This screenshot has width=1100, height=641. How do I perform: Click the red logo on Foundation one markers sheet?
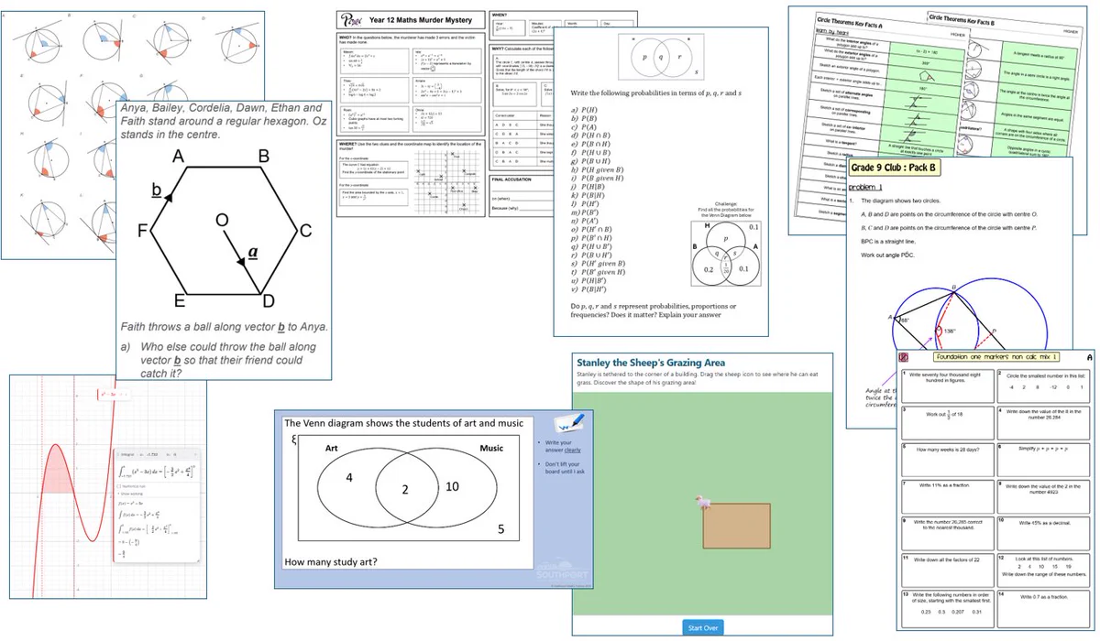tap(904, 357)
